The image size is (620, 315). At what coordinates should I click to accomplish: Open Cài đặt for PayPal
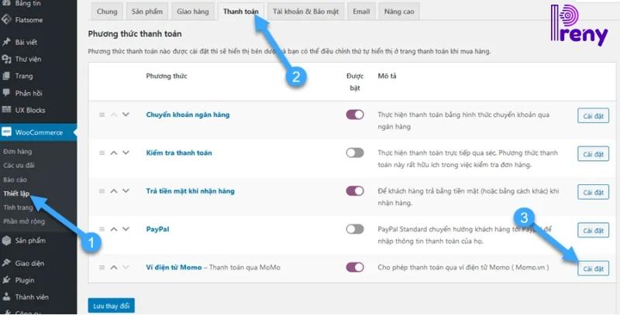(x=593, y=230)
